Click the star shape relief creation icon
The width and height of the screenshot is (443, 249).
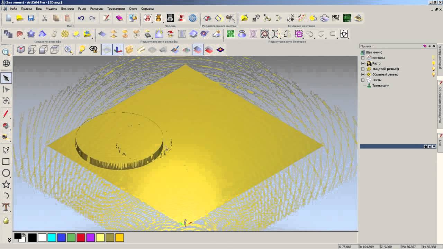[x=31, y=34]
